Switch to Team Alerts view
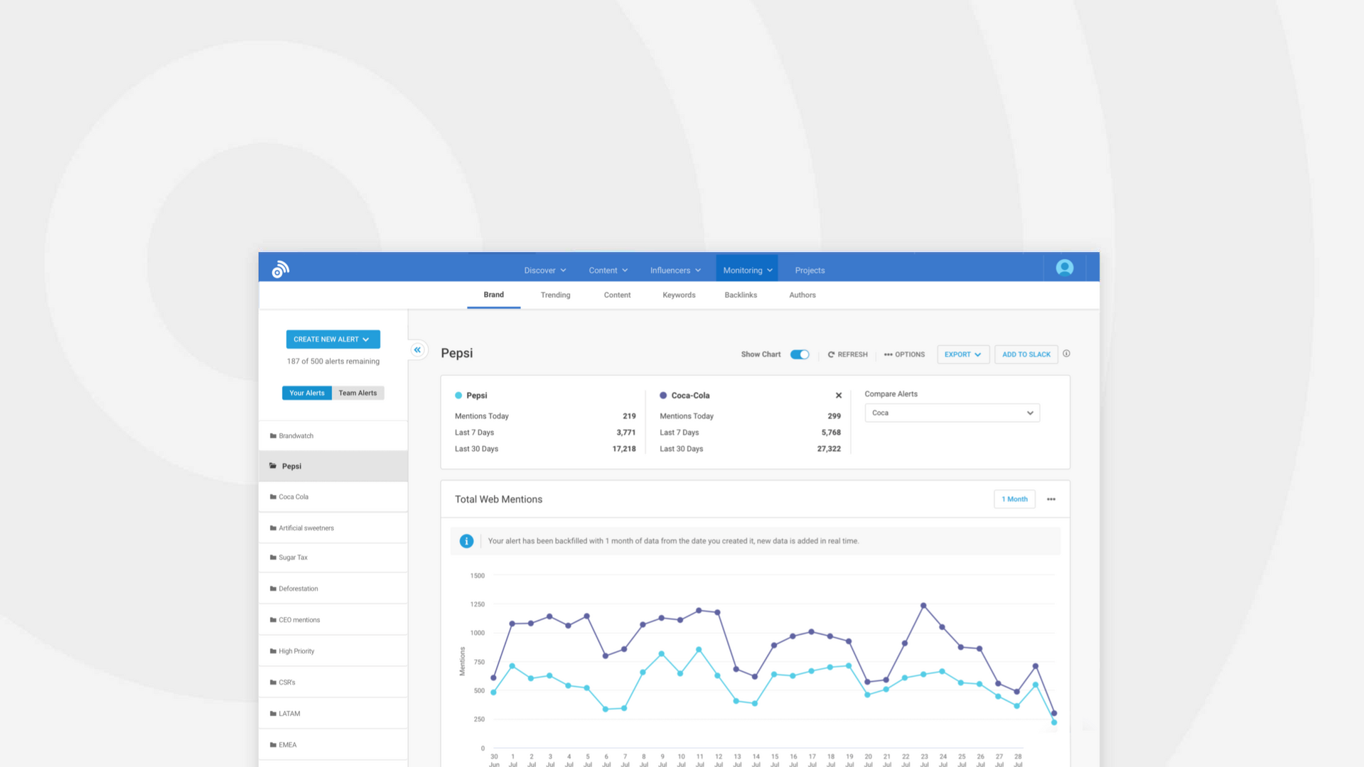Screen dimensions: 1364x767 (358, 393)
